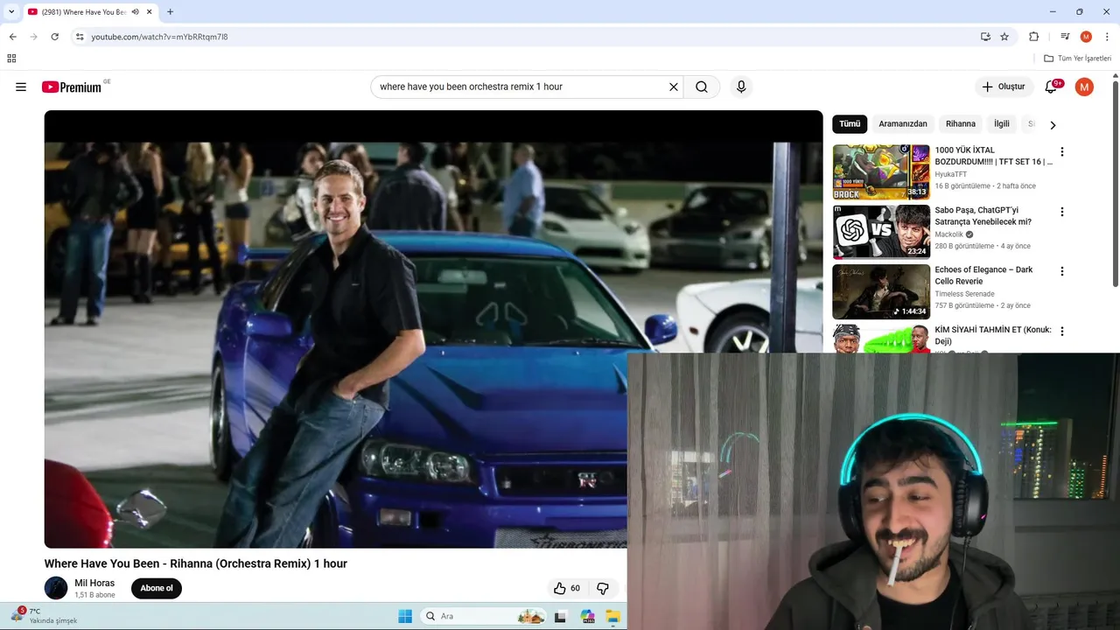Open YouTube notifications bell
The height and width of the screenshot is (630, 1120).
tap(1052, 87)
